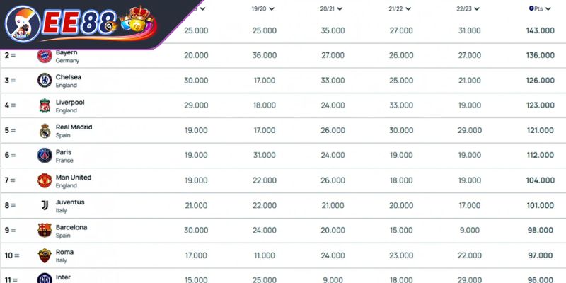Image resolution: width=566 pixels, height=283 pixels.
Task: Click the Pts info question-mark icon
Action: [x=531, y=8]
